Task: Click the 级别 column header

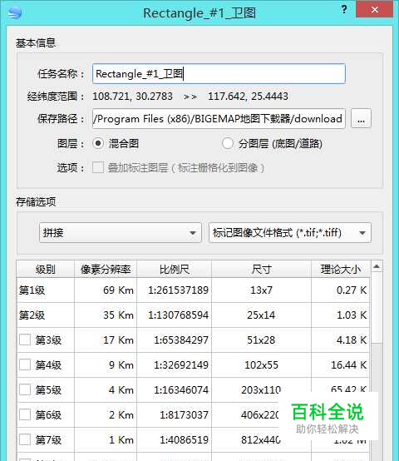Action: tap(46, 269)
